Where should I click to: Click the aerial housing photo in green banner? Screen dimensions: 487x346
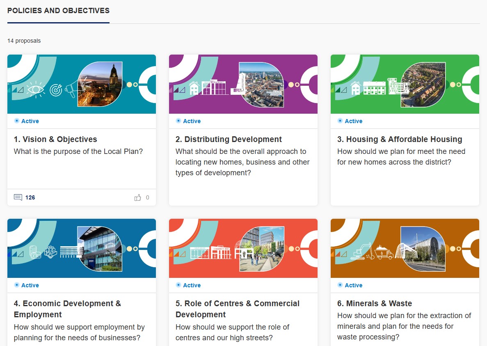tap(423, 84)
